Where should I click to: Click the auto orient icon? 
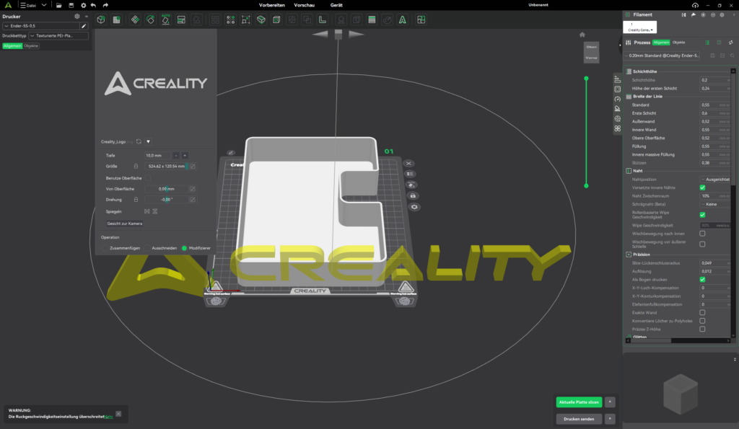(165, 19)
